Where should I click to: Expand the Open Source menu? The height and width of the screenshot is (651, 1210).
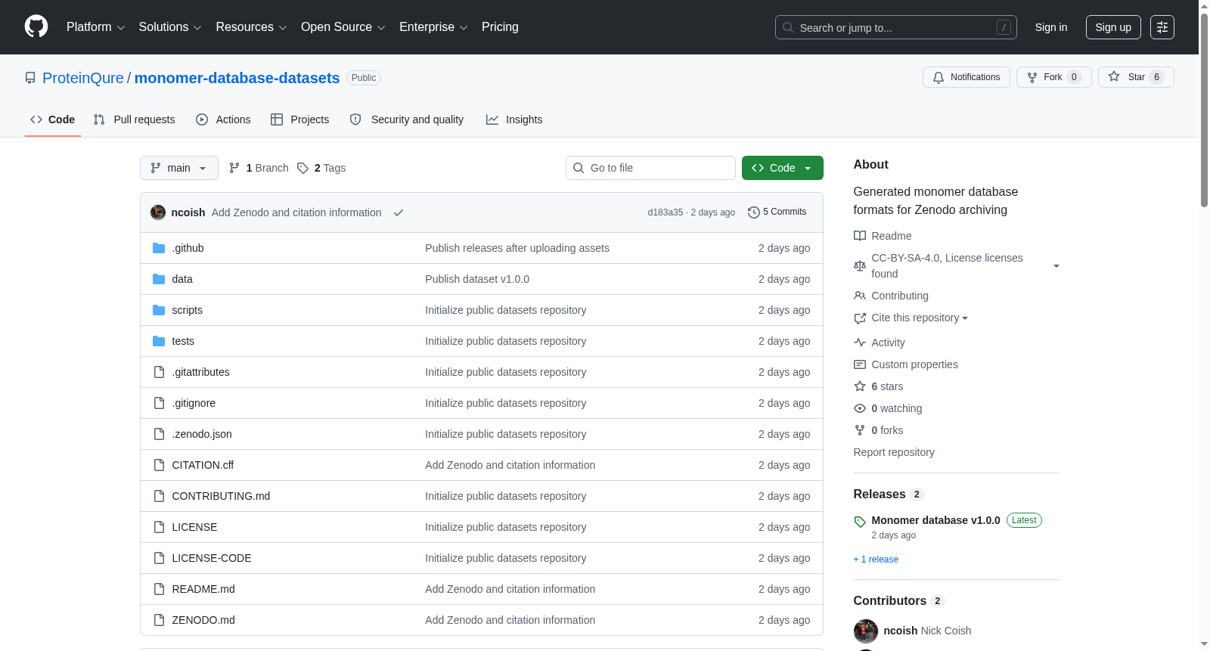point(343,27)
